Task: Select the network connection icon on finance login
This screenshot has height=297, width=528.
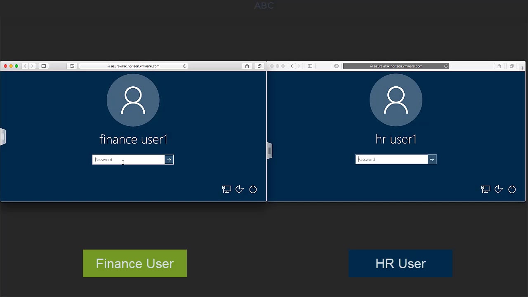Action: coord(226,189)
